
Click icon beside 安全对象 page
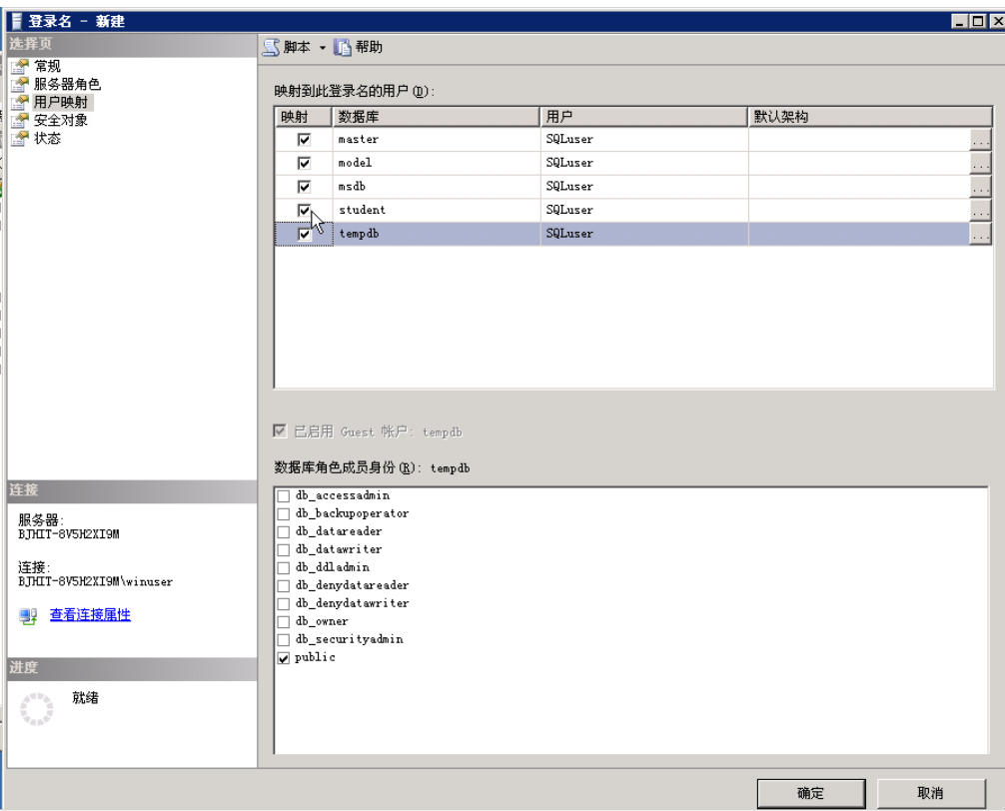[21, 120]
